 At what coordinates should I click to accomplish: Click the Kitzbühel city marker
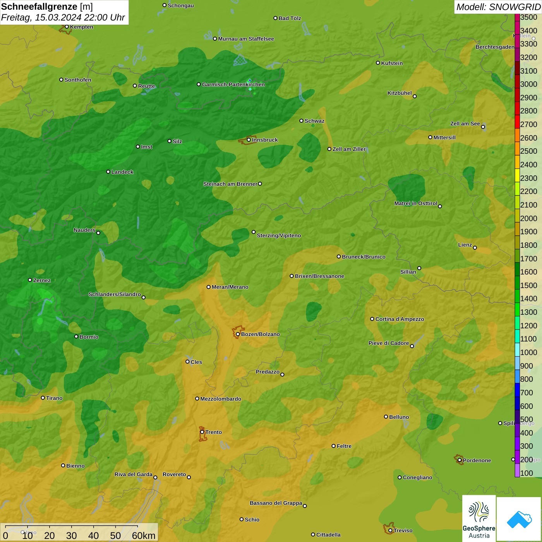415,96
